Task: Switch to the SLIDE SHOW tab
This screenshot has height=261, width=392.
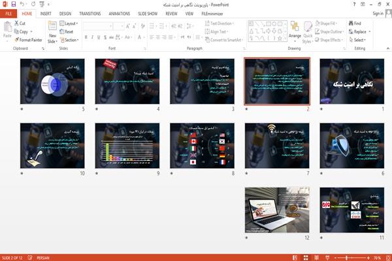Action: [148, 14]
